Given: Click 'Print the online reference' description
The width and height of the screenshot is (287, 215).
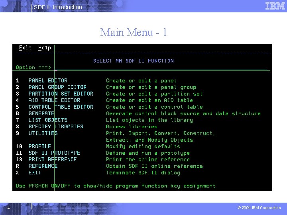Looking at the screenshot, I should (148, 160).
